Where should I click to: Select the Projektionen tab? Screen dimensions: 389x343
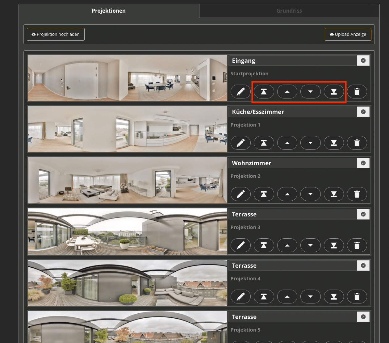pyautogui.click(x=109, y=11)
